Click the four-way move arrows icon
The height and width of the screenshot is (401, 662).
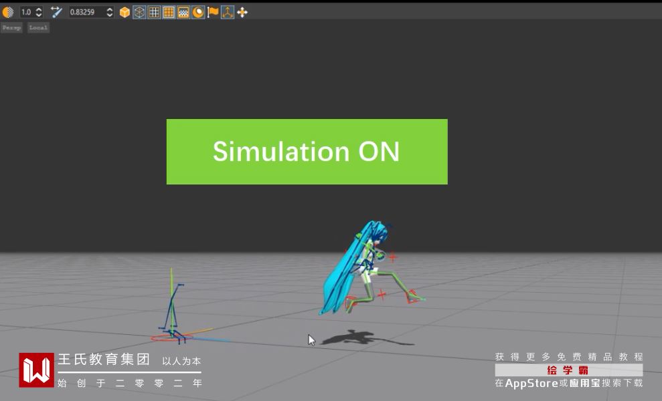tap(242, 12)
